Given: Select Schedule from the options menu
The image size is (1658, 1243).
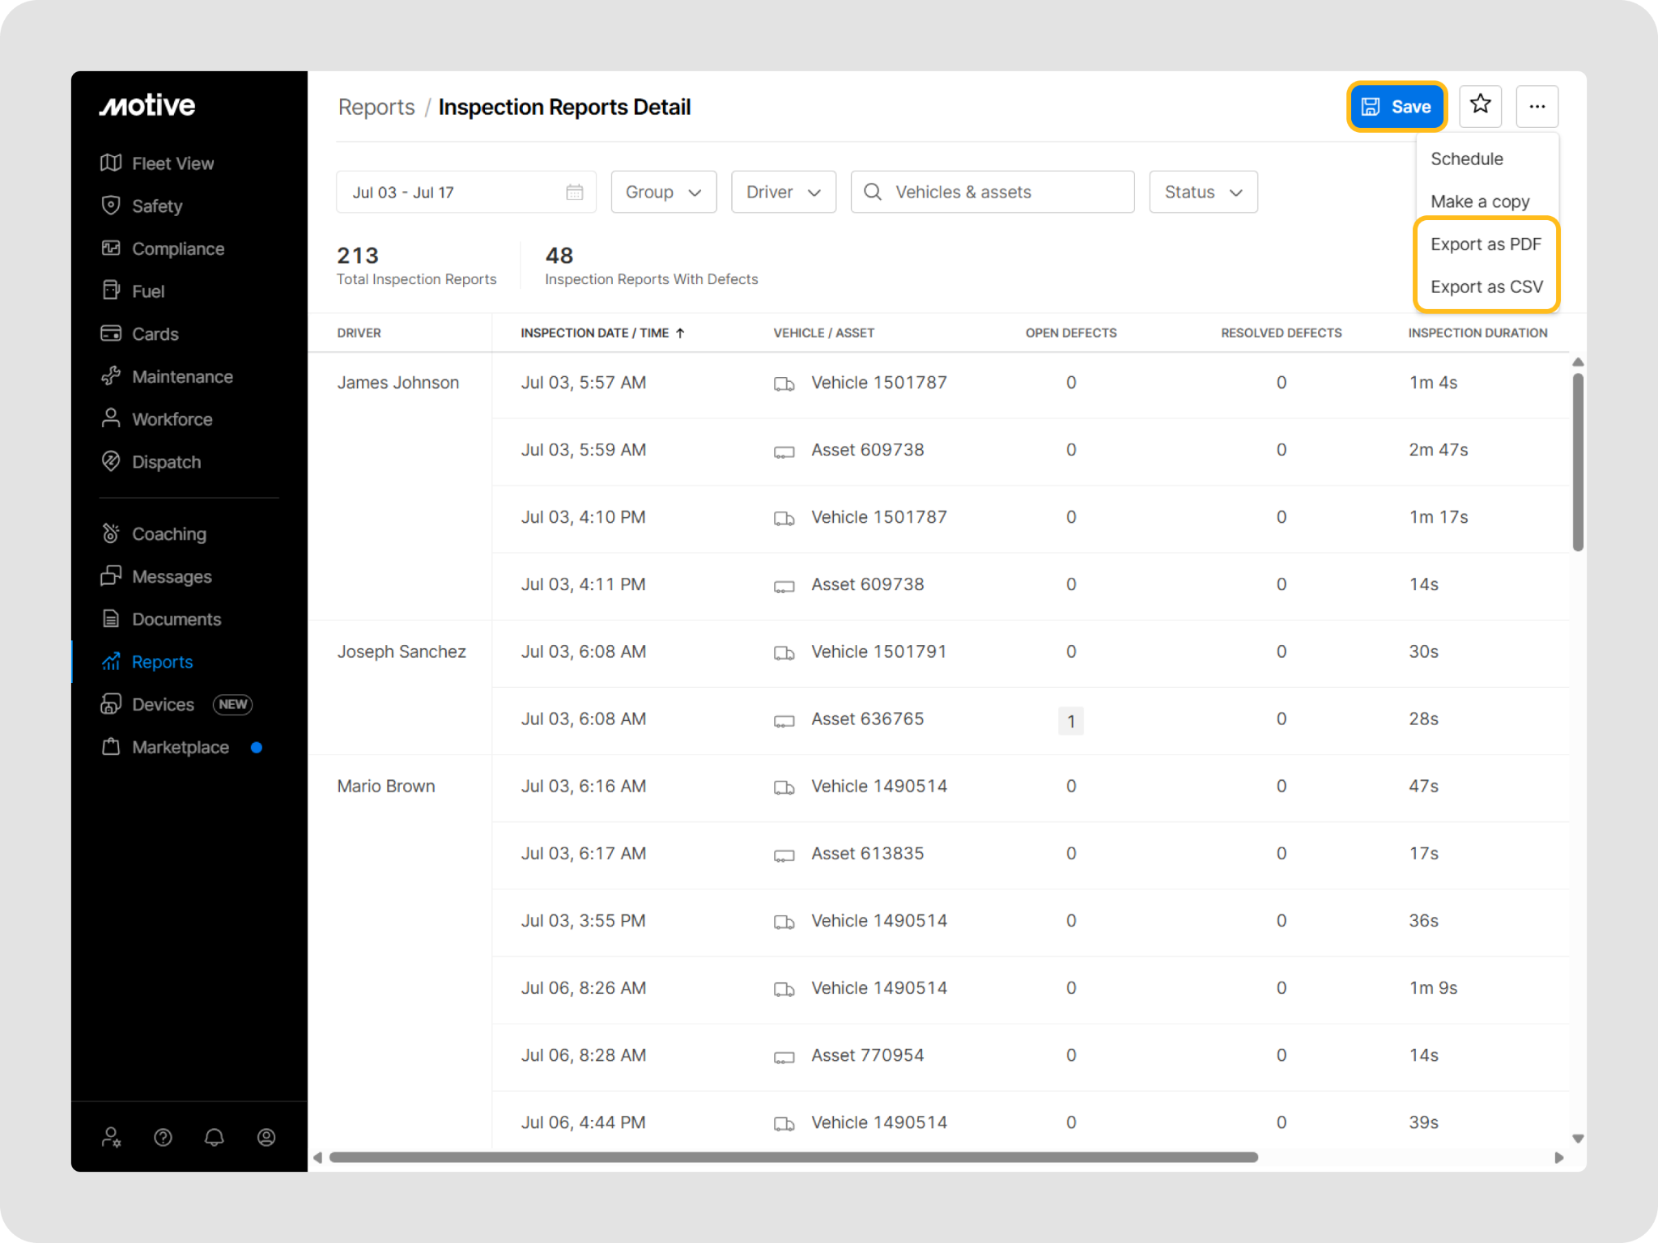Looking at the screenshot, I should click(1466, 159).
